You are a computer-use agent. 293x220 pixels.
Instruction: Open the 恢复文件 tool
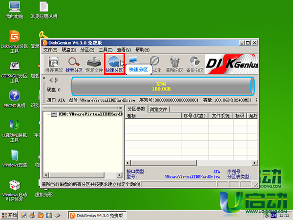pos(94,65)
